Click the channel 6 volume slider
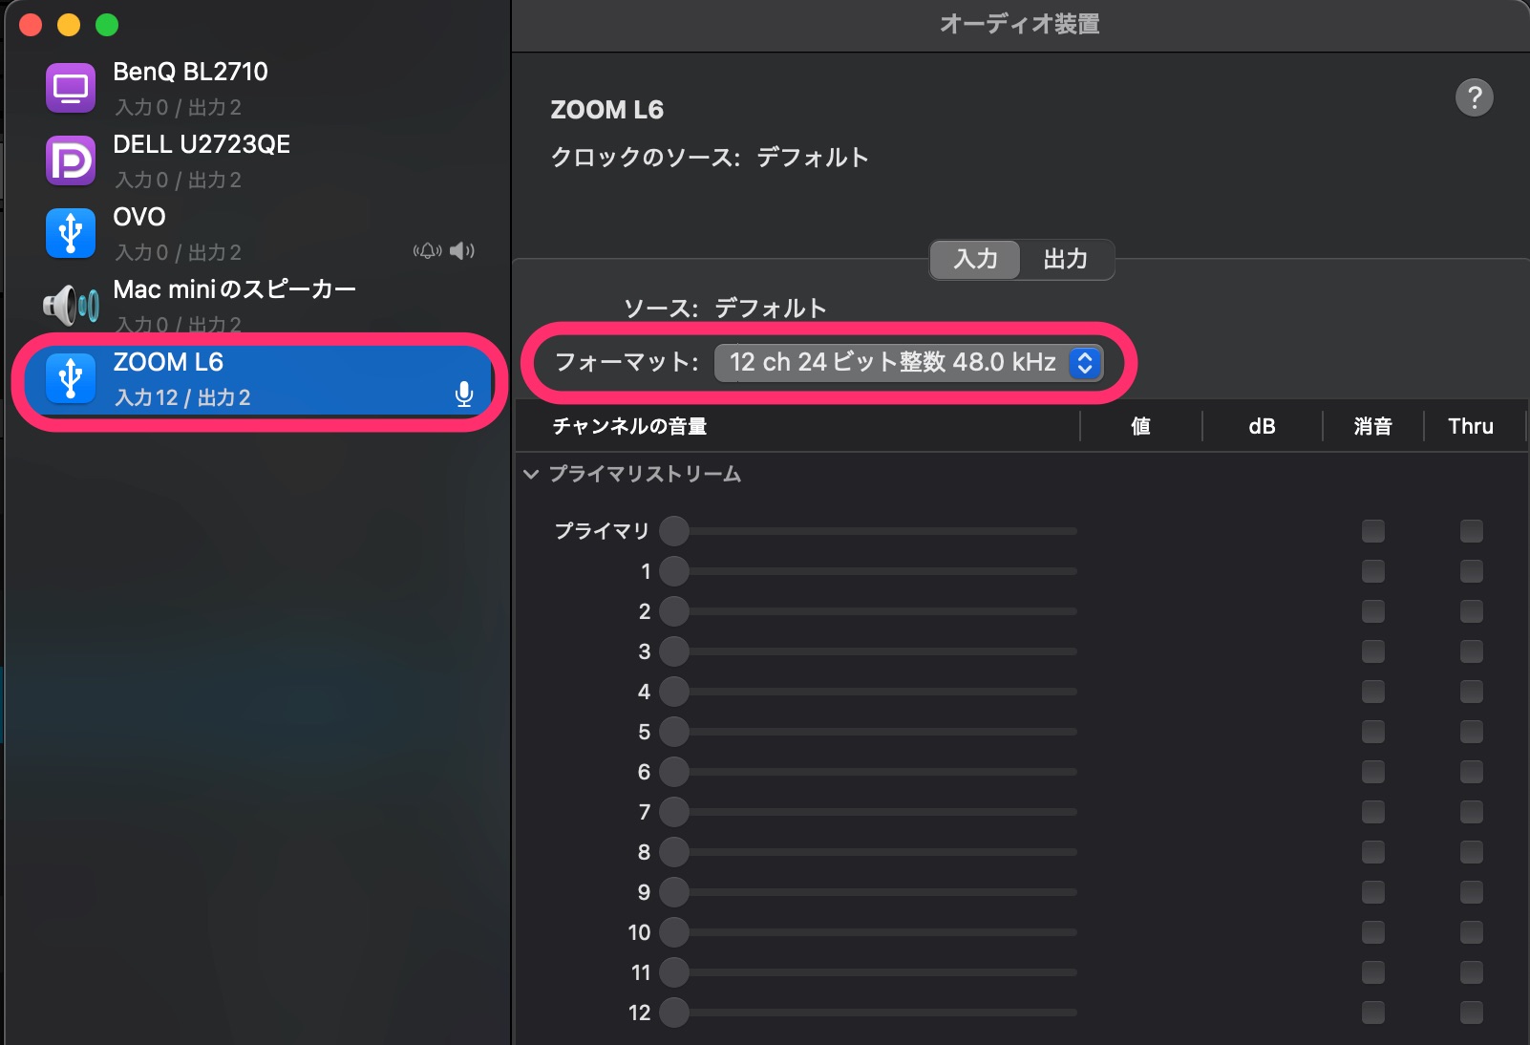 (868, 772)
